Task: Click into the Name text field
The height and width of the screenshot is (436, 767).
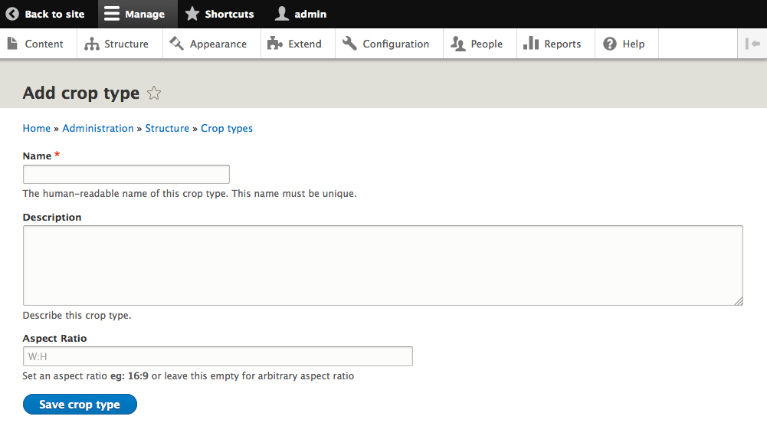Action: click(126, 174)
